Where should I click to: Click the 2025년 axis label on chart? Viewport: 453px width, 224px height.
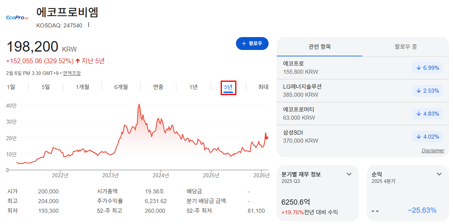pos(211,175)
